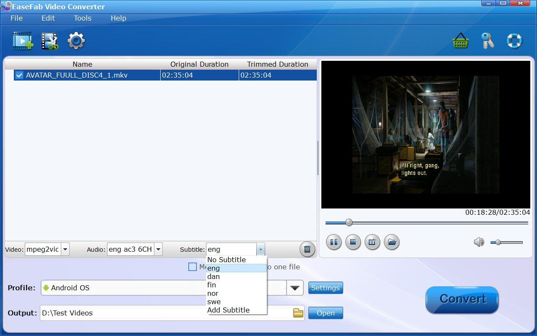This screenshot has width=537, height=336.
Task: Open the Help menu
Action: [x=118, y=18]
